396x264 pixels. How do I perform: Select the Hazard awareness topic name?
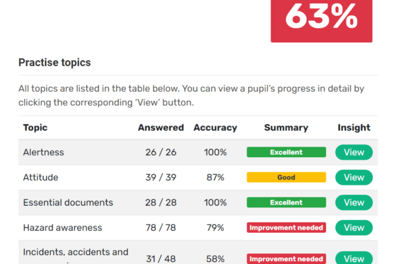[x=63, y=228]
